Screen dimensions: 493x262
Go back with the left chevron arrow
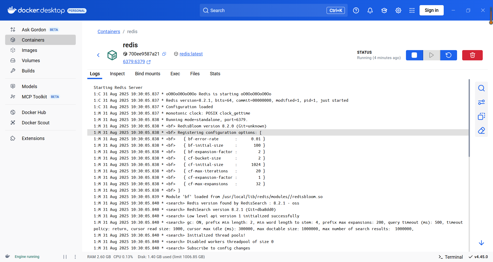click(x=98, y=55)
